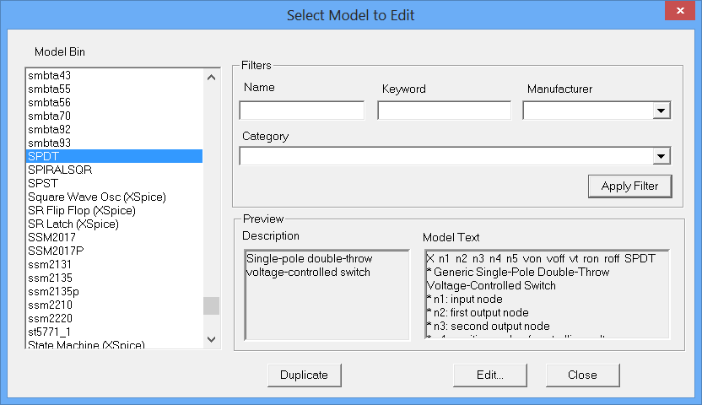This screenshot has width=702, height=405.
Task: Focus the Keyword filter field
Action: pos(444,111)
